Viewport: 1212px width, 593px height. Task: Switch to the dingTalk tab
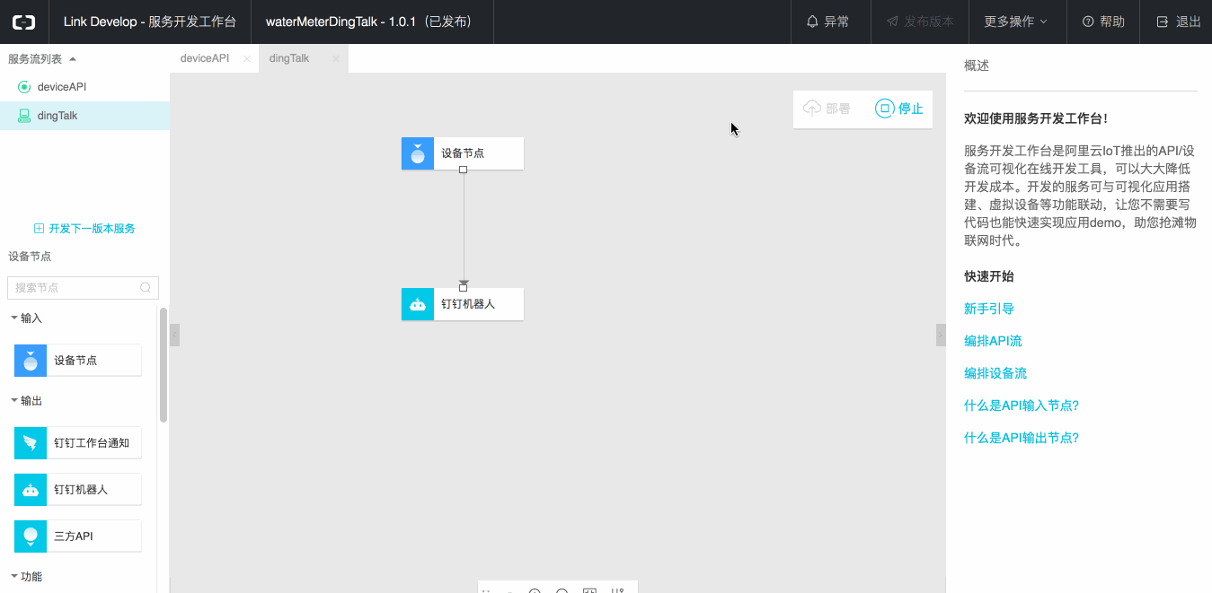pyautogui.click(x=289, y=58)
